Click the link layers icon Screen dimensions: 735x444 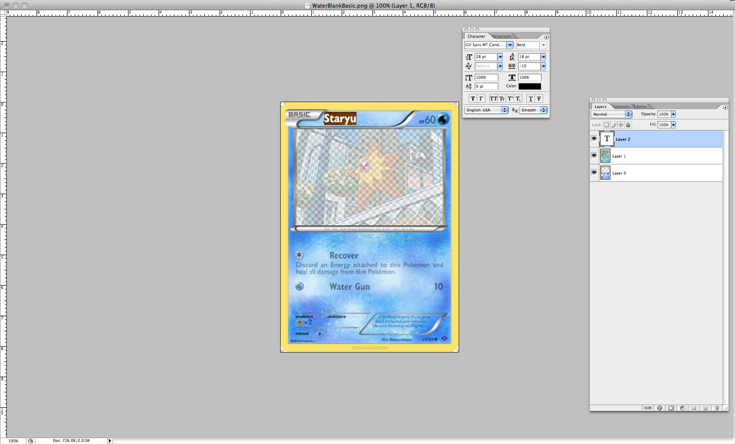coord(648,408)
